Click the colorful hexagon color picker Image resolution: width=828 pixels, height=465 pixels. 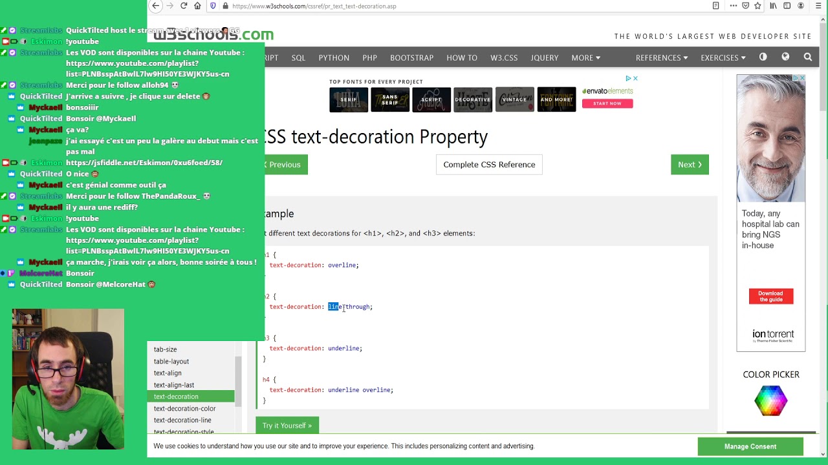coord(771,400)
